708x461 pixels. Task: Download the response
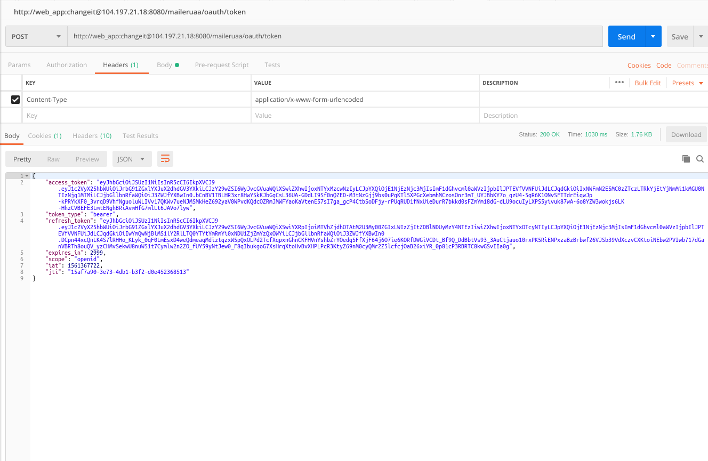pos(686,134)
